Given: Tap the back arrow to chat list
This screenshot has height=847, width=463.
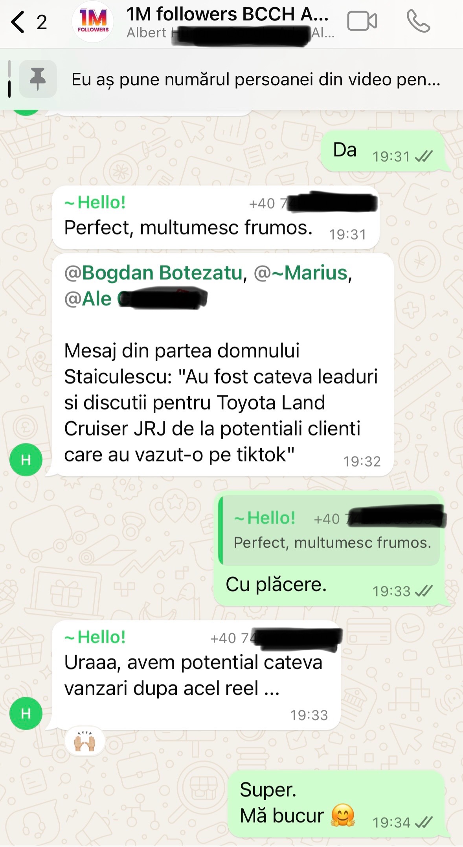Looking at the screenshot, I should 18,22.
